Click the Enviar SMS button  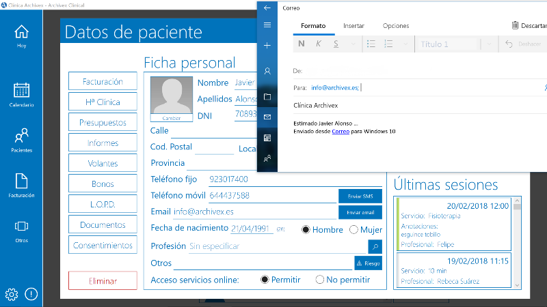click(360, 196)
